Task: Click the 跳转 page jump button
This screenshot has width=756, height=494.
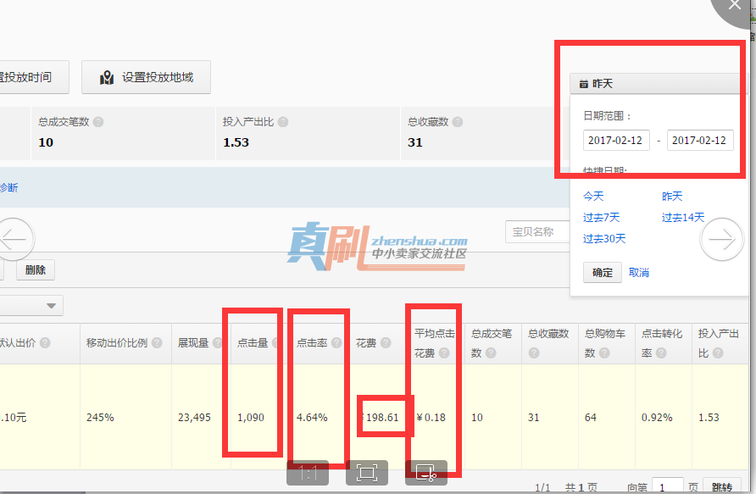Action: (x=722, y=486)
